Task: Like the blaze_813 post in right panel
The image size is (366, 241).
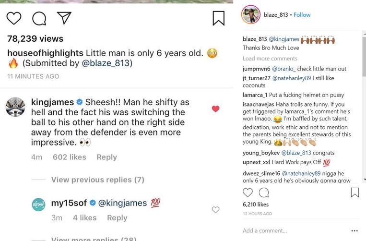Action: 248,193
